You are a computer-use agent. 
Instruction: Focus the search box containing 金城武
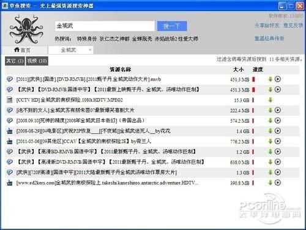point(105,26)
